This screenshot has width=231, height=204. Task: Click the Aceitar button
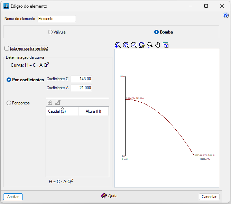tap(13, 197)
